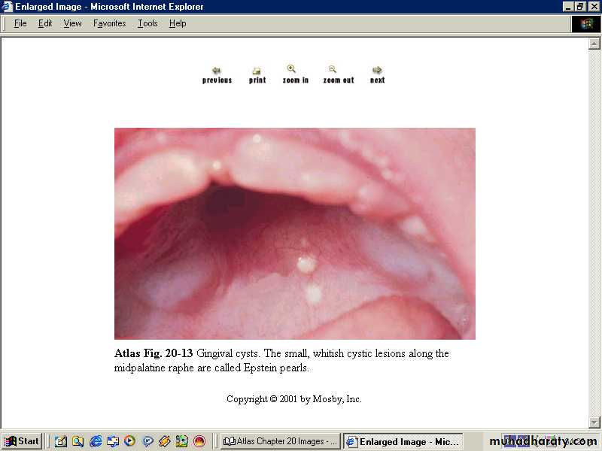The image size is (602, 451).
Task: Open the Help menu
Action: [178, 23]
